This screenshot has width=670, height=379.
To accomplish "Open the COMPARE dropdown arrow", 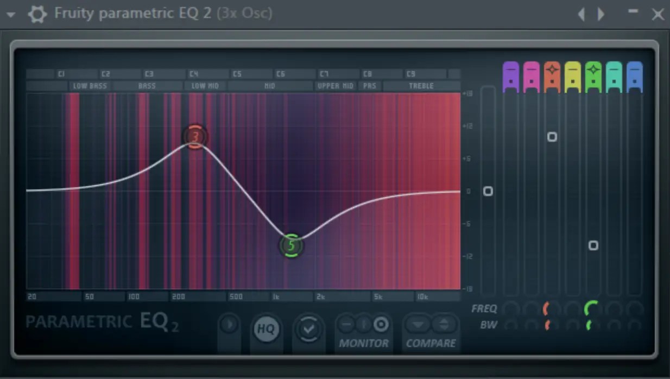I will coord(418,324).
